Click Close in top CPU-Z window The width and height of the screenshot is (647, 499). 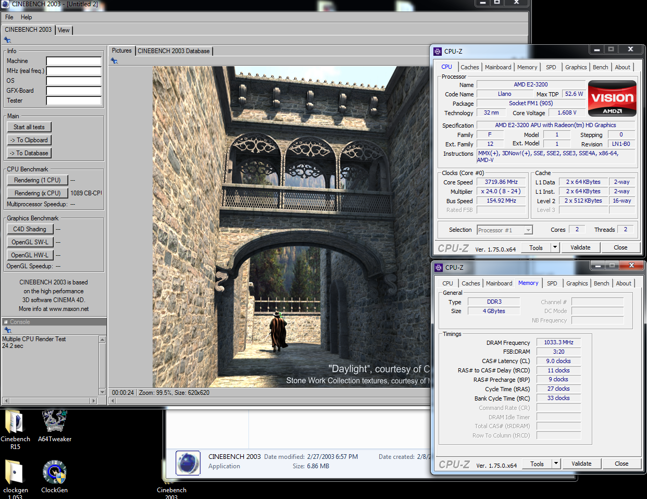(620, 247)
